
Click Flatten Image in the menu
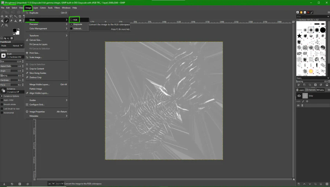(x=36, y=89)
